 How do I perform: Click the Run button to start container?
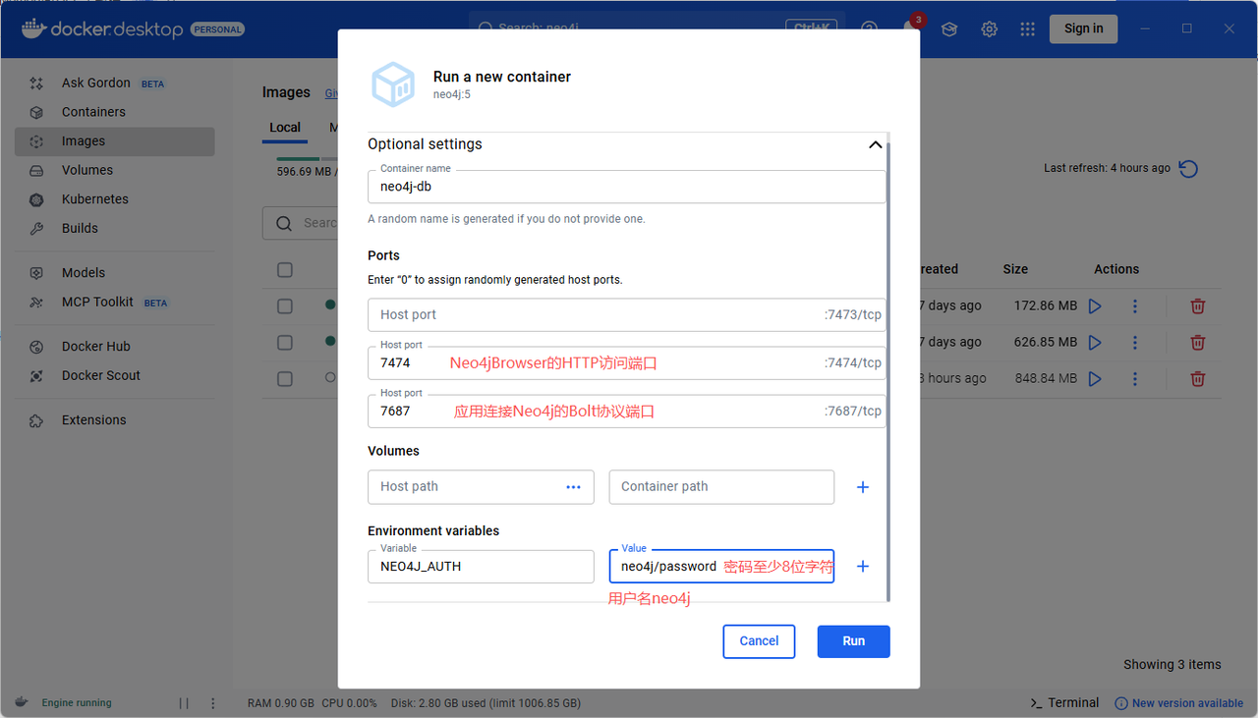pos(854,640)
